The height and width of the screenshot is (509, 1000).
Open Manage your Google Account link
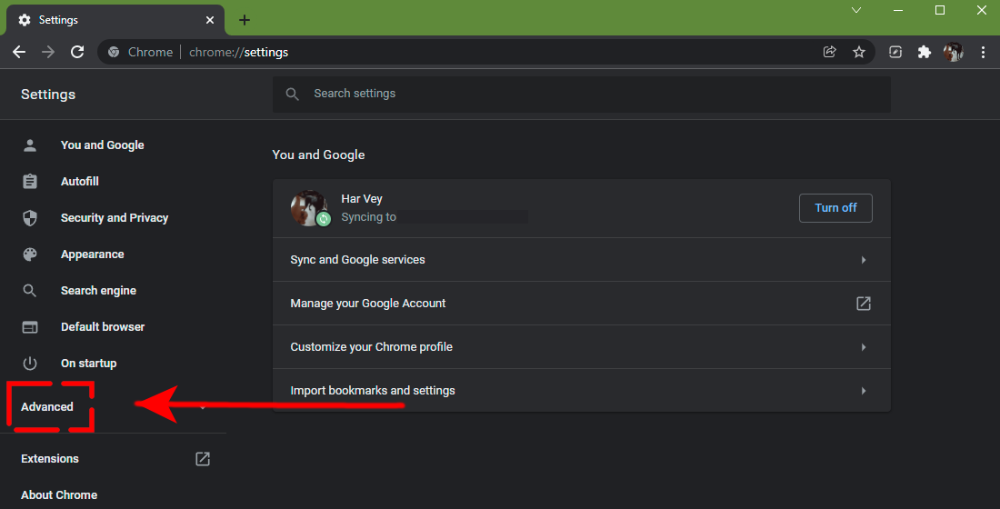(x=581, y=304)
